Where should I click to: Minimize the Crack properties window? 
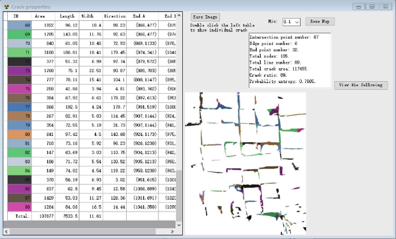tap(359, 7)
